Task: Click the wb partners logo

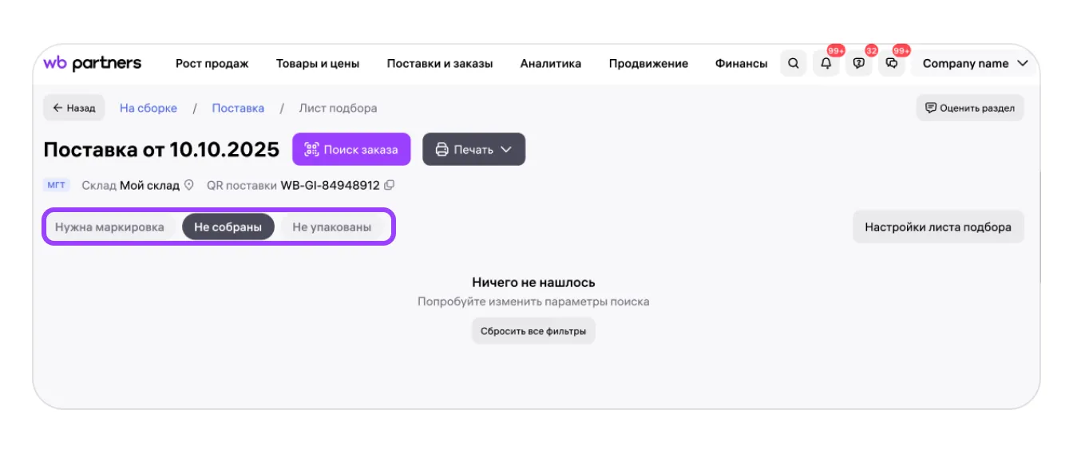Action: [x=93, y=64]
